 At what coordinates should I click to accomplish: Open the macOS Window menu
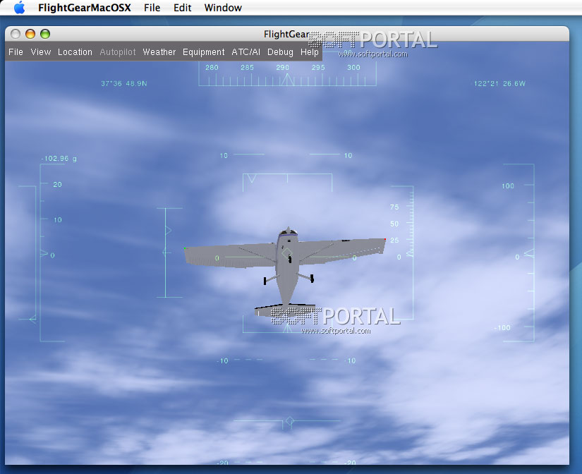tap(223, 8)
